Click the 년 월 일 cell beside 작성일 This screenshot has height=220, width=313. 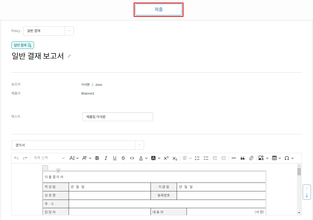point(110,187)
